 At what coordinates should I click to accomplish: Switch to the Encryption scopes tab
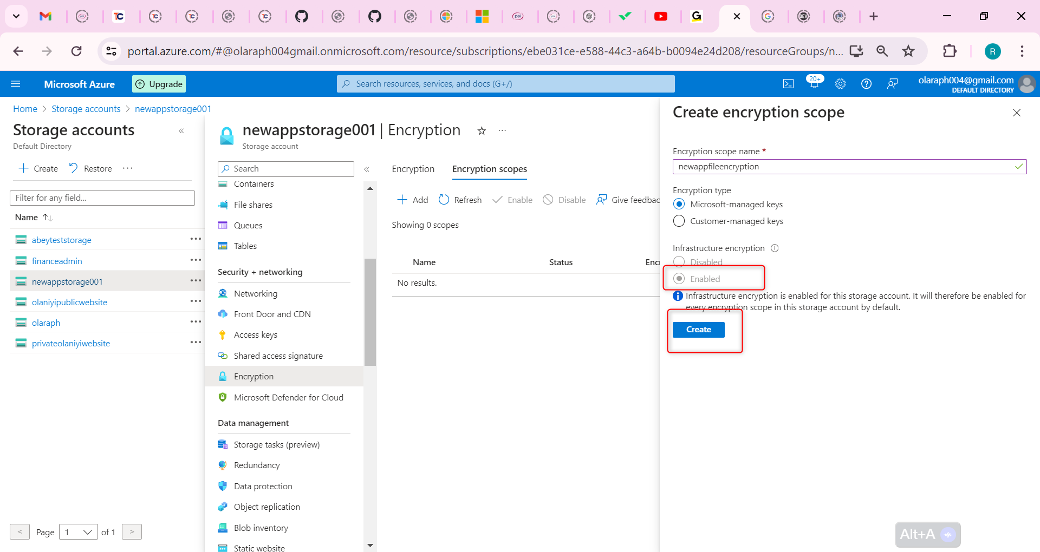[x=489, y=169]
